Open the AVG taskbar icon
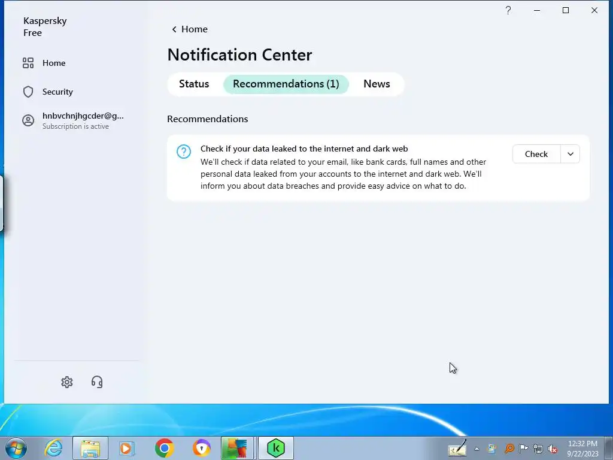Screen dimensions: 613x460 (x=238, y=448)
